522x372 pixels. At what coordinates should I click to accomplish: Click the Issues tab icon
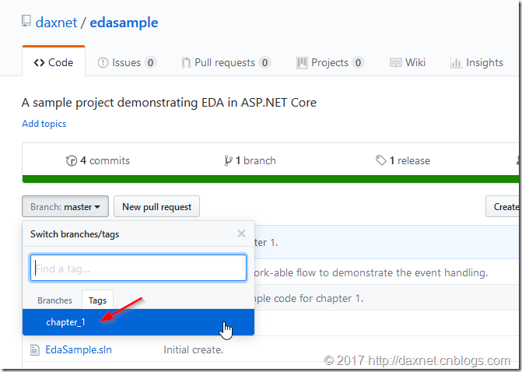click(103, 62)
